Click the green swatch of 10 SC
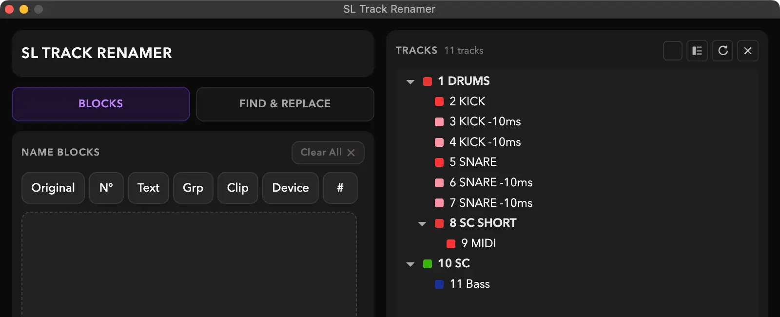 point(428,264)
